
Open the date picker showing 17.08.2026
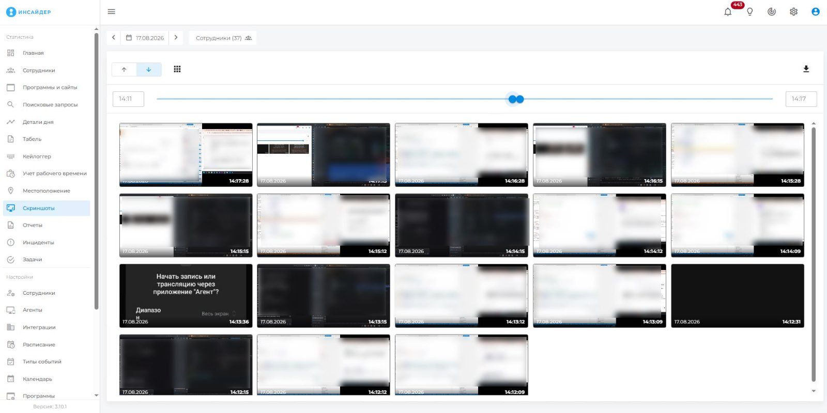pos(145,38)
